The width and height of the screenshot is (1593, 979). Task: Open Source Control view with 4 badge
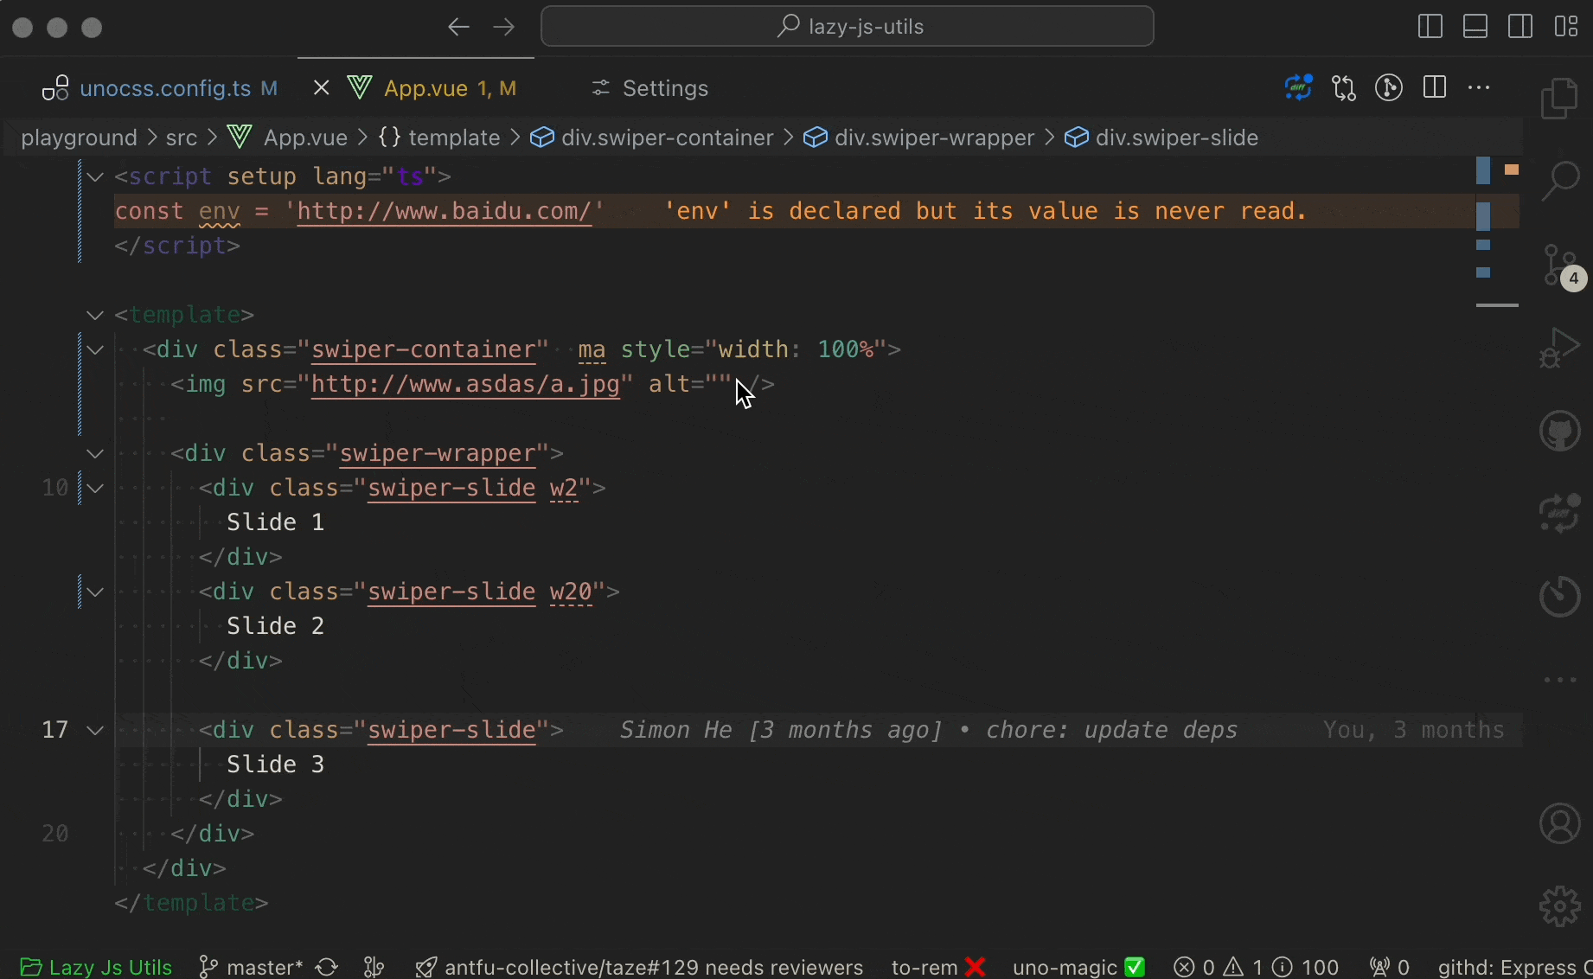tap(1562, 265)
